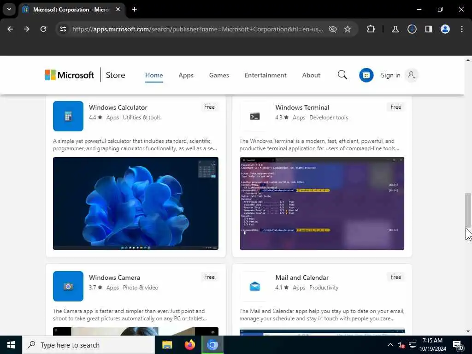The width and height of the screenshot is (472, 354).
Task: Click the Free badge on Mail and Calendar
Action: pos(395,277)
